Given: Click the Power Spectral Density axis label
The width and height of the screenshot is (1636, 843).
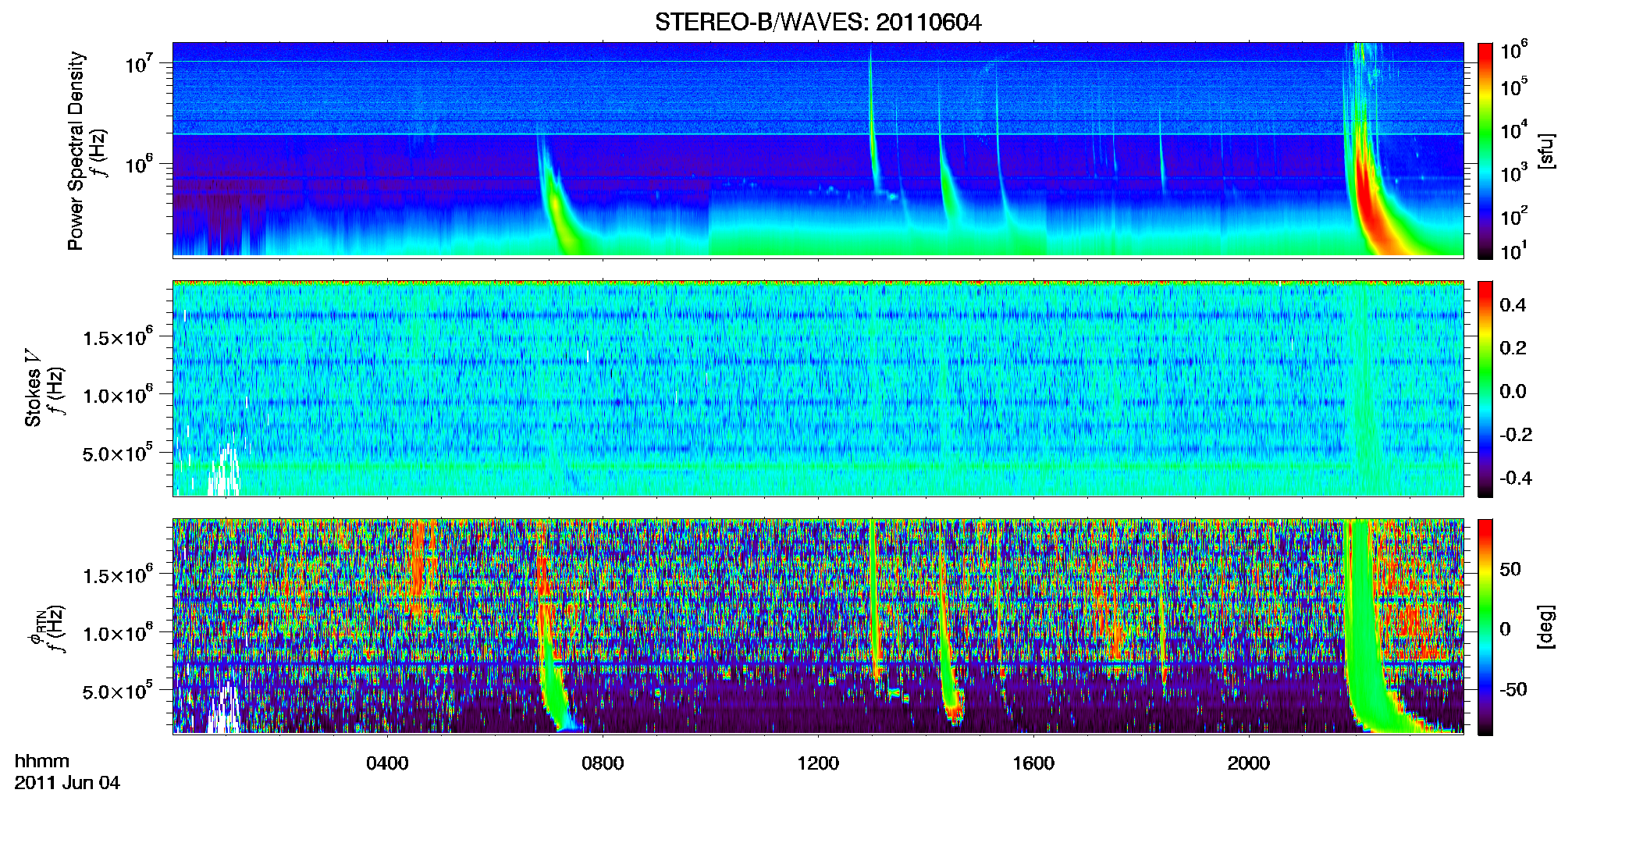Looking at the screenshot, I should click(76, 151).
